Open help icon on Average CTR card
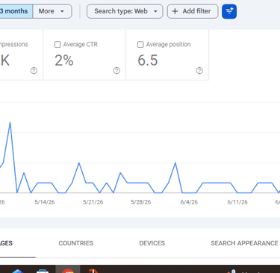Viewport: 280px width, 273px height. (x=116, y=71)
